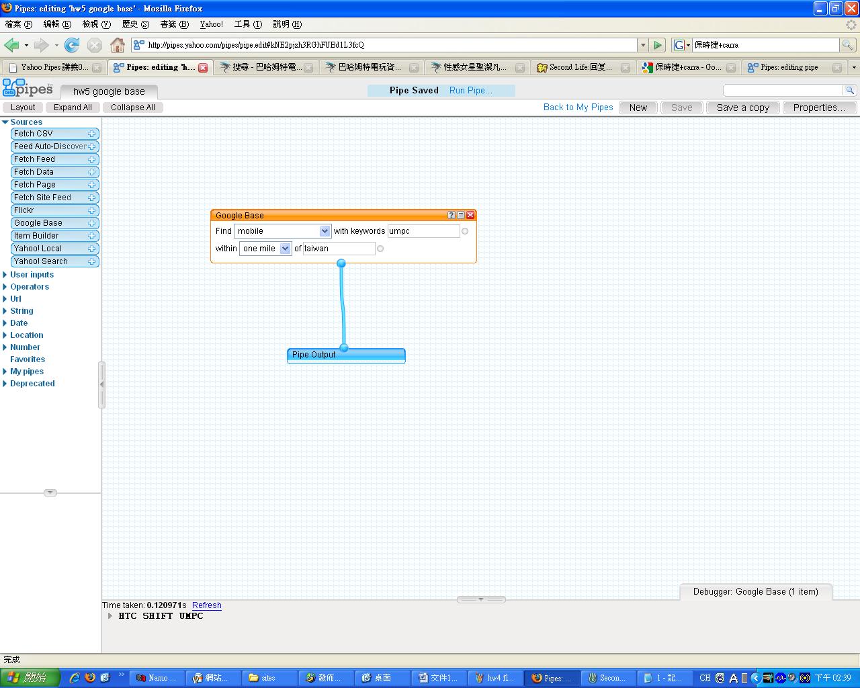Add the Fetch CSV module with its plus icon
Viewport: 860px width, 688px height.
pos(92,134)
